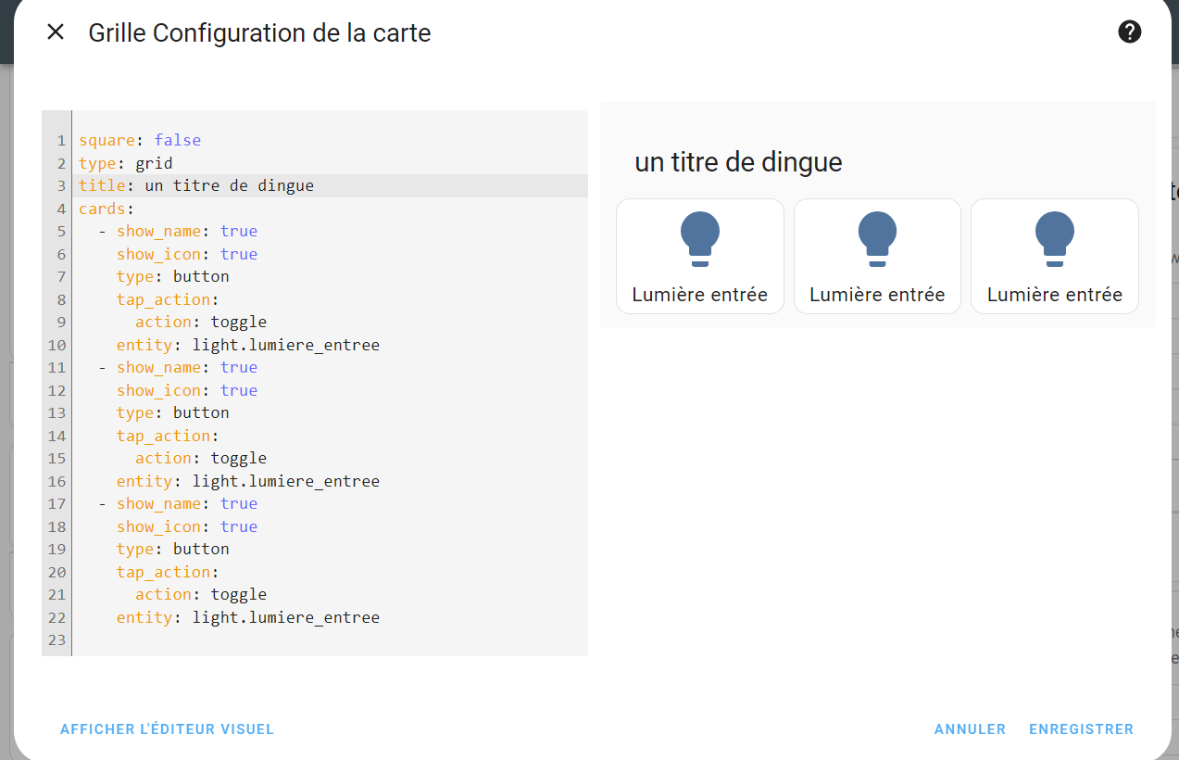Click the preview title 'un titre de dingue'
Image resolution: width=1179 pixels, height=760 pixels.
(x=738, y=163)
